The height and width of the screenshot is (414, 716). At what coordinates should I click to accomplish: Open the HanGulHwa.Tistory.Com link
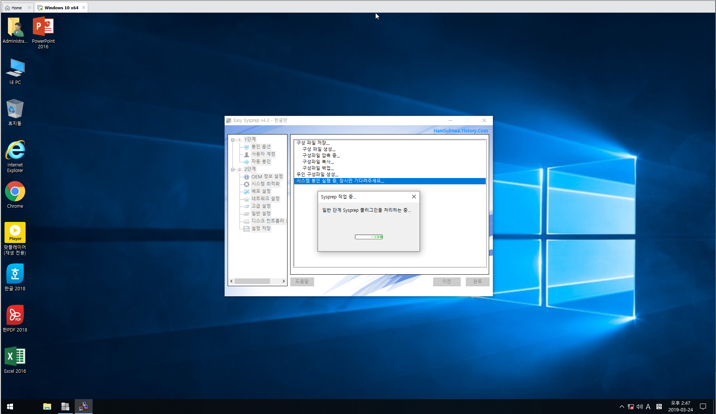(x=460, y=131)
